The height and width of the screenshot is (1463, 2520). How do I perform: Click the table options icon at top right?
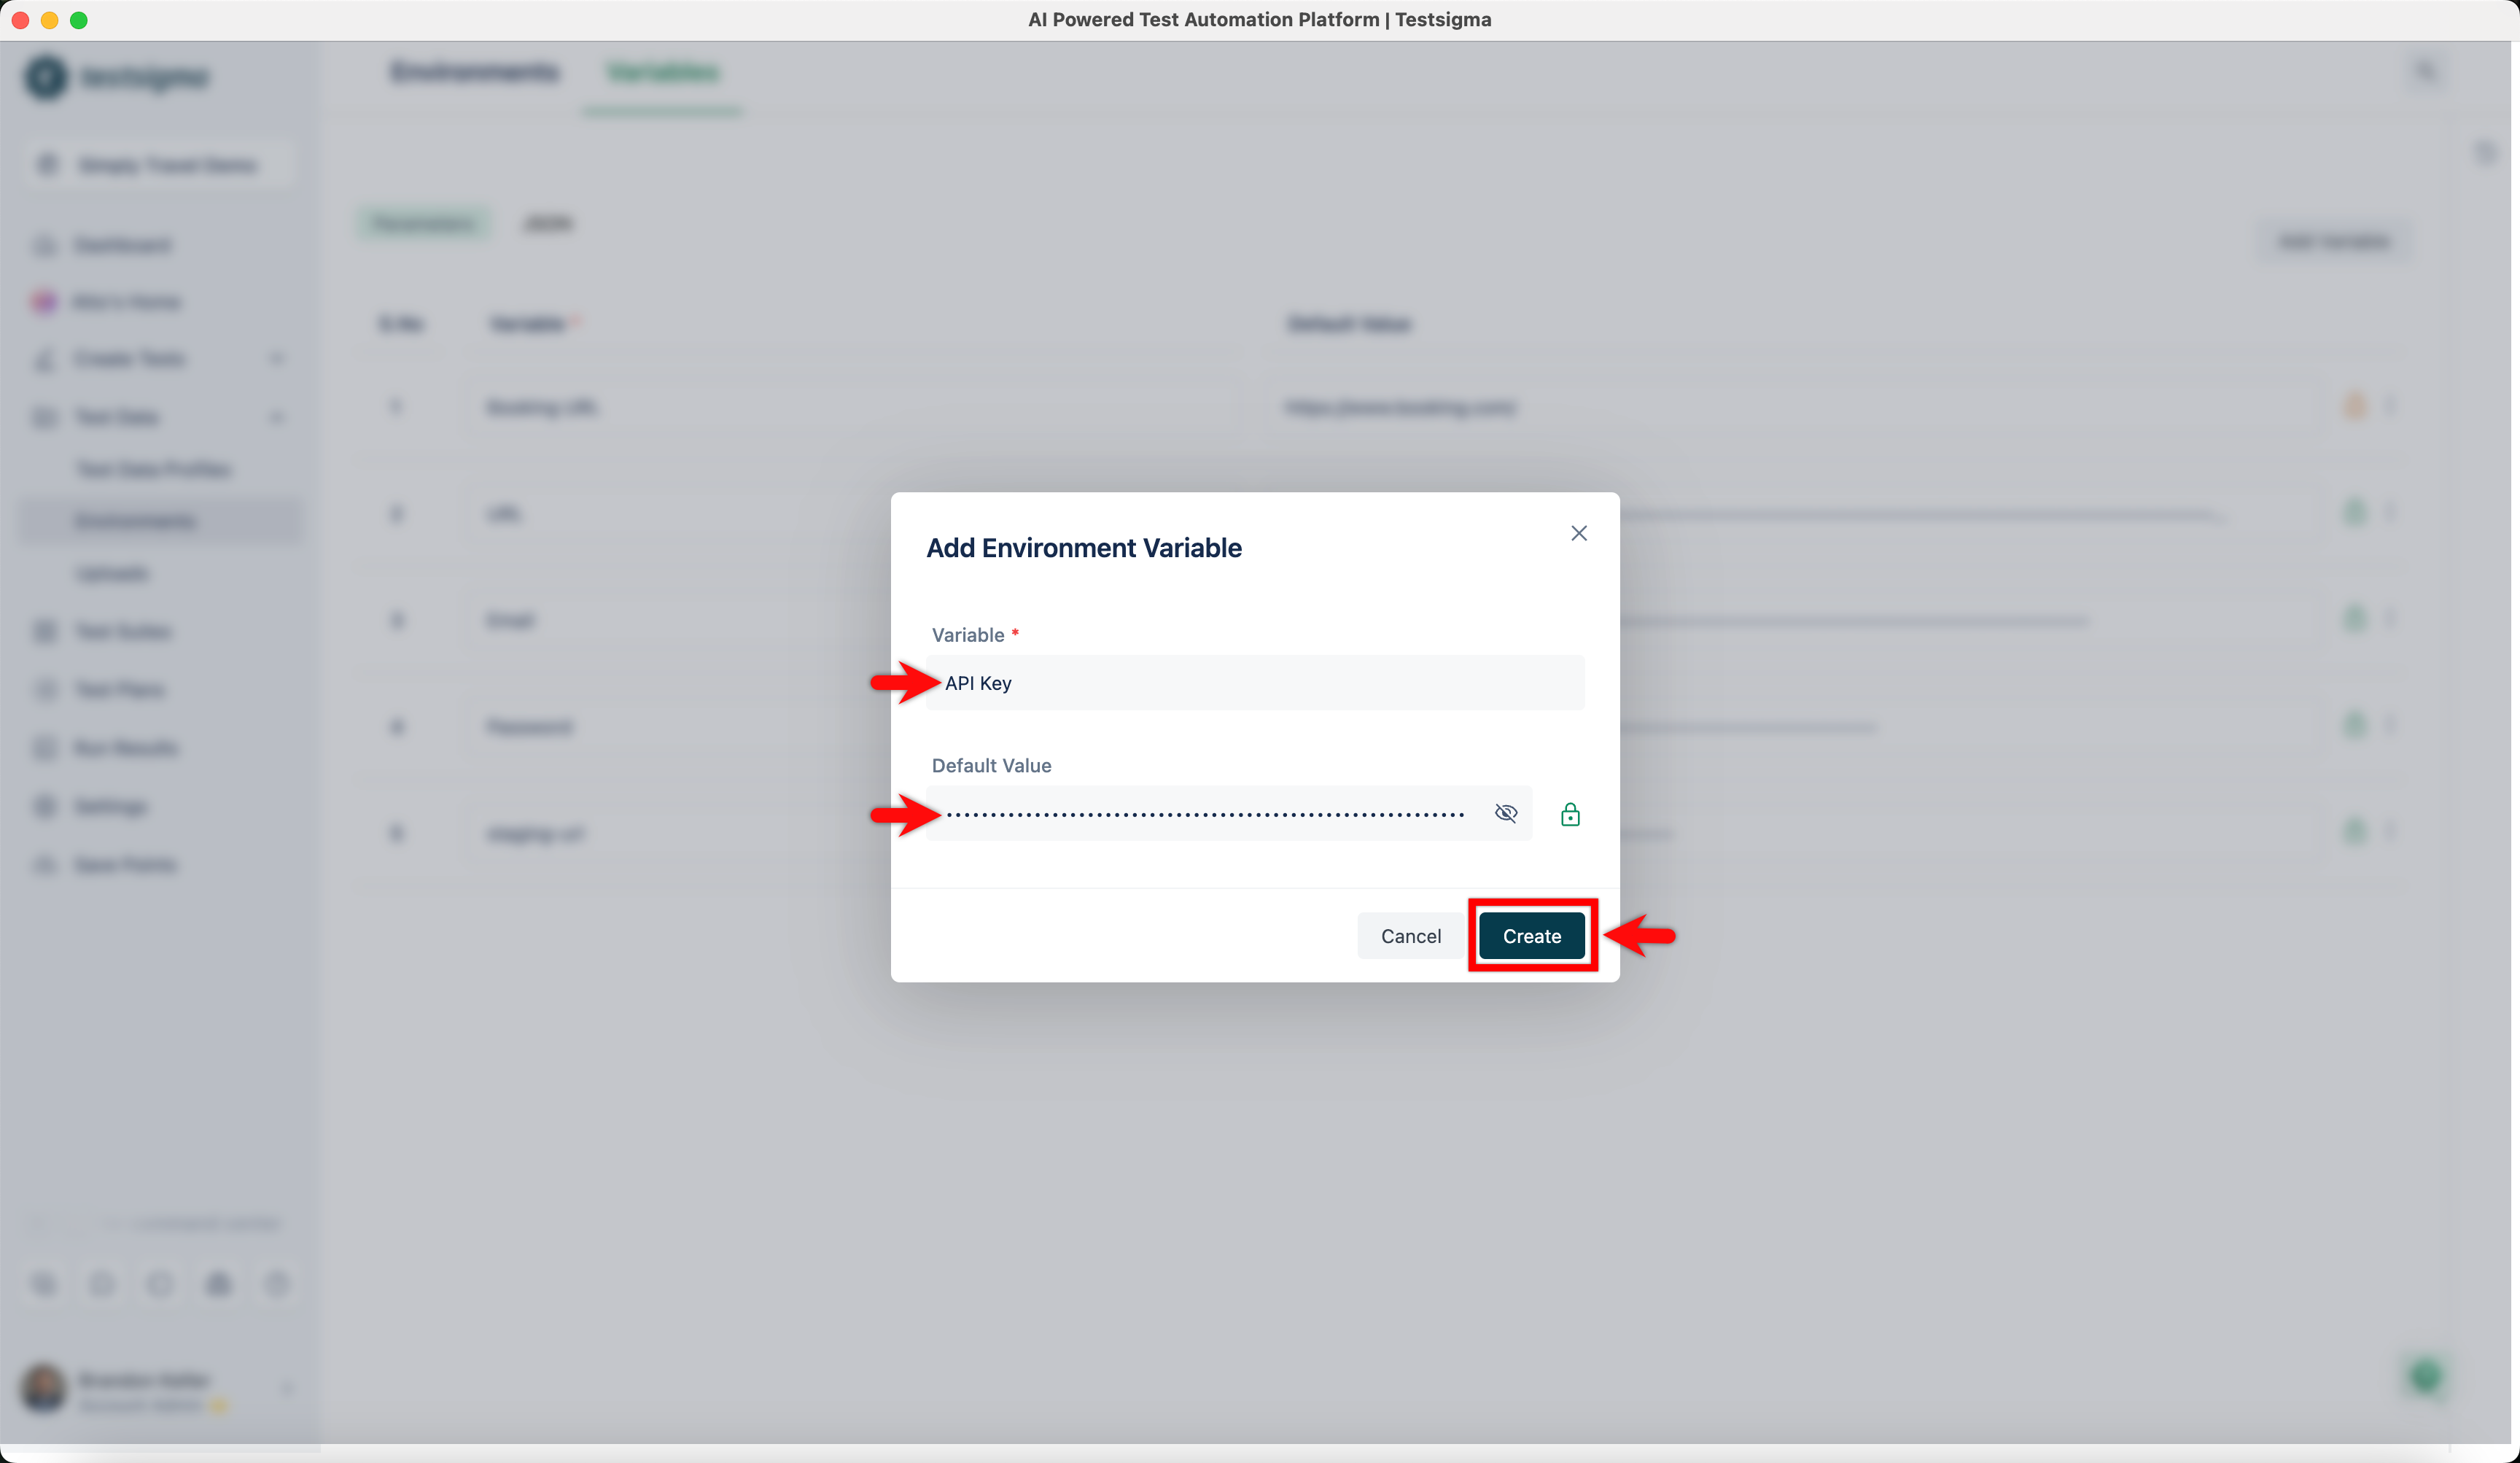pyautogui.click(x=2487, y=153)
